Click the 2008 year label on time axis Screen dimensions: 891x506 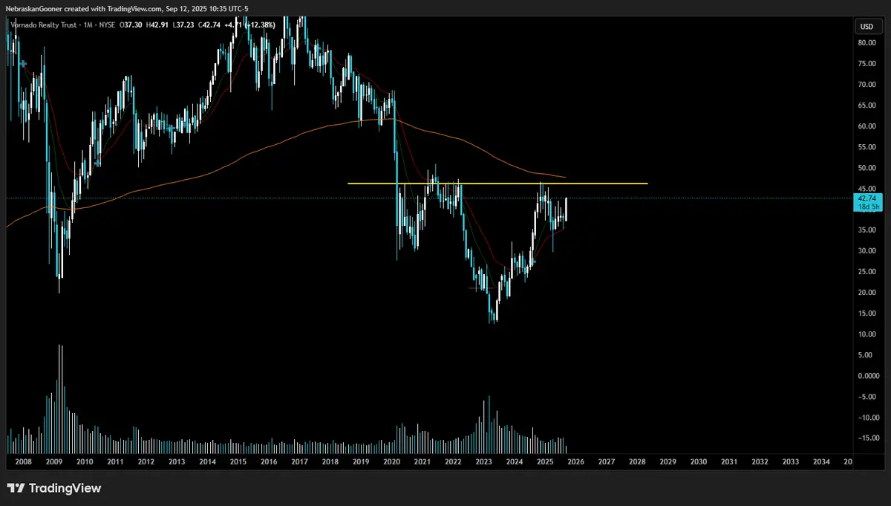tap(23, 461)
